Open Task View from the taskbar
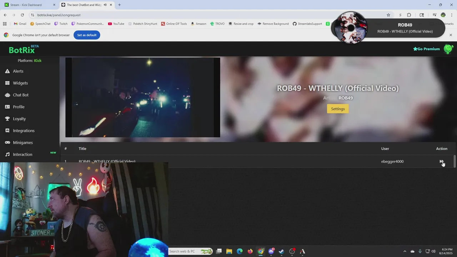This screenshot has width=457, height=257. click(x=219, y=251)
